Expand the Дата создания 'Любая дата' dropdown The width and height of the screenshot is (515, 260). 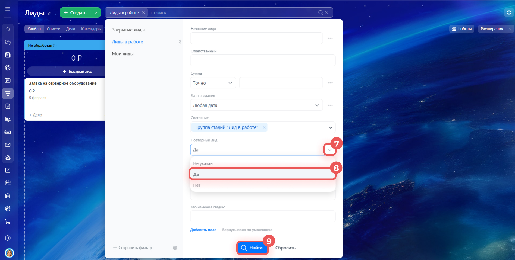coord(256,105)
